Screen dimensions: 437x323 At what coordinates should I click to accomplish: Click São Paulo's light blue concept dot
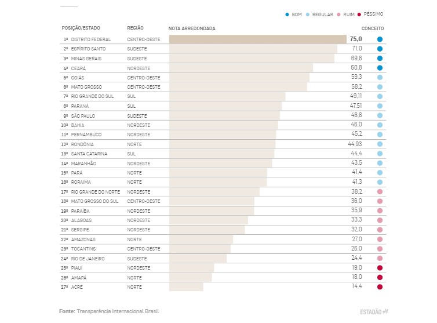coord(380,116)
